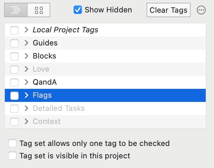Expand the Guides tag set
214x168 pixels.
[26, 43]
